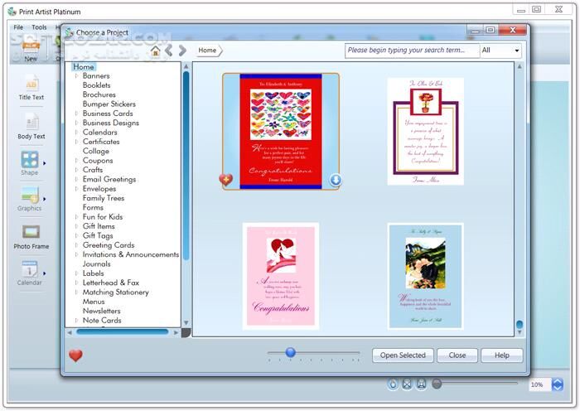Click the Close button in dialog
Viewport: 580px width, 411px height.
[457, 355]
